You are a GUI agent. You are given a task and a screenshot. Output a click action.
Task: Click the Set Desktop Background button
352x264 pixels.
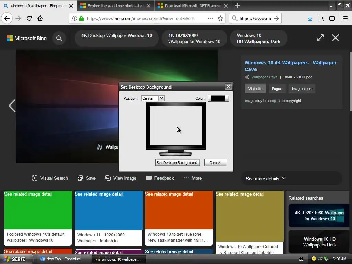(177, 163)
